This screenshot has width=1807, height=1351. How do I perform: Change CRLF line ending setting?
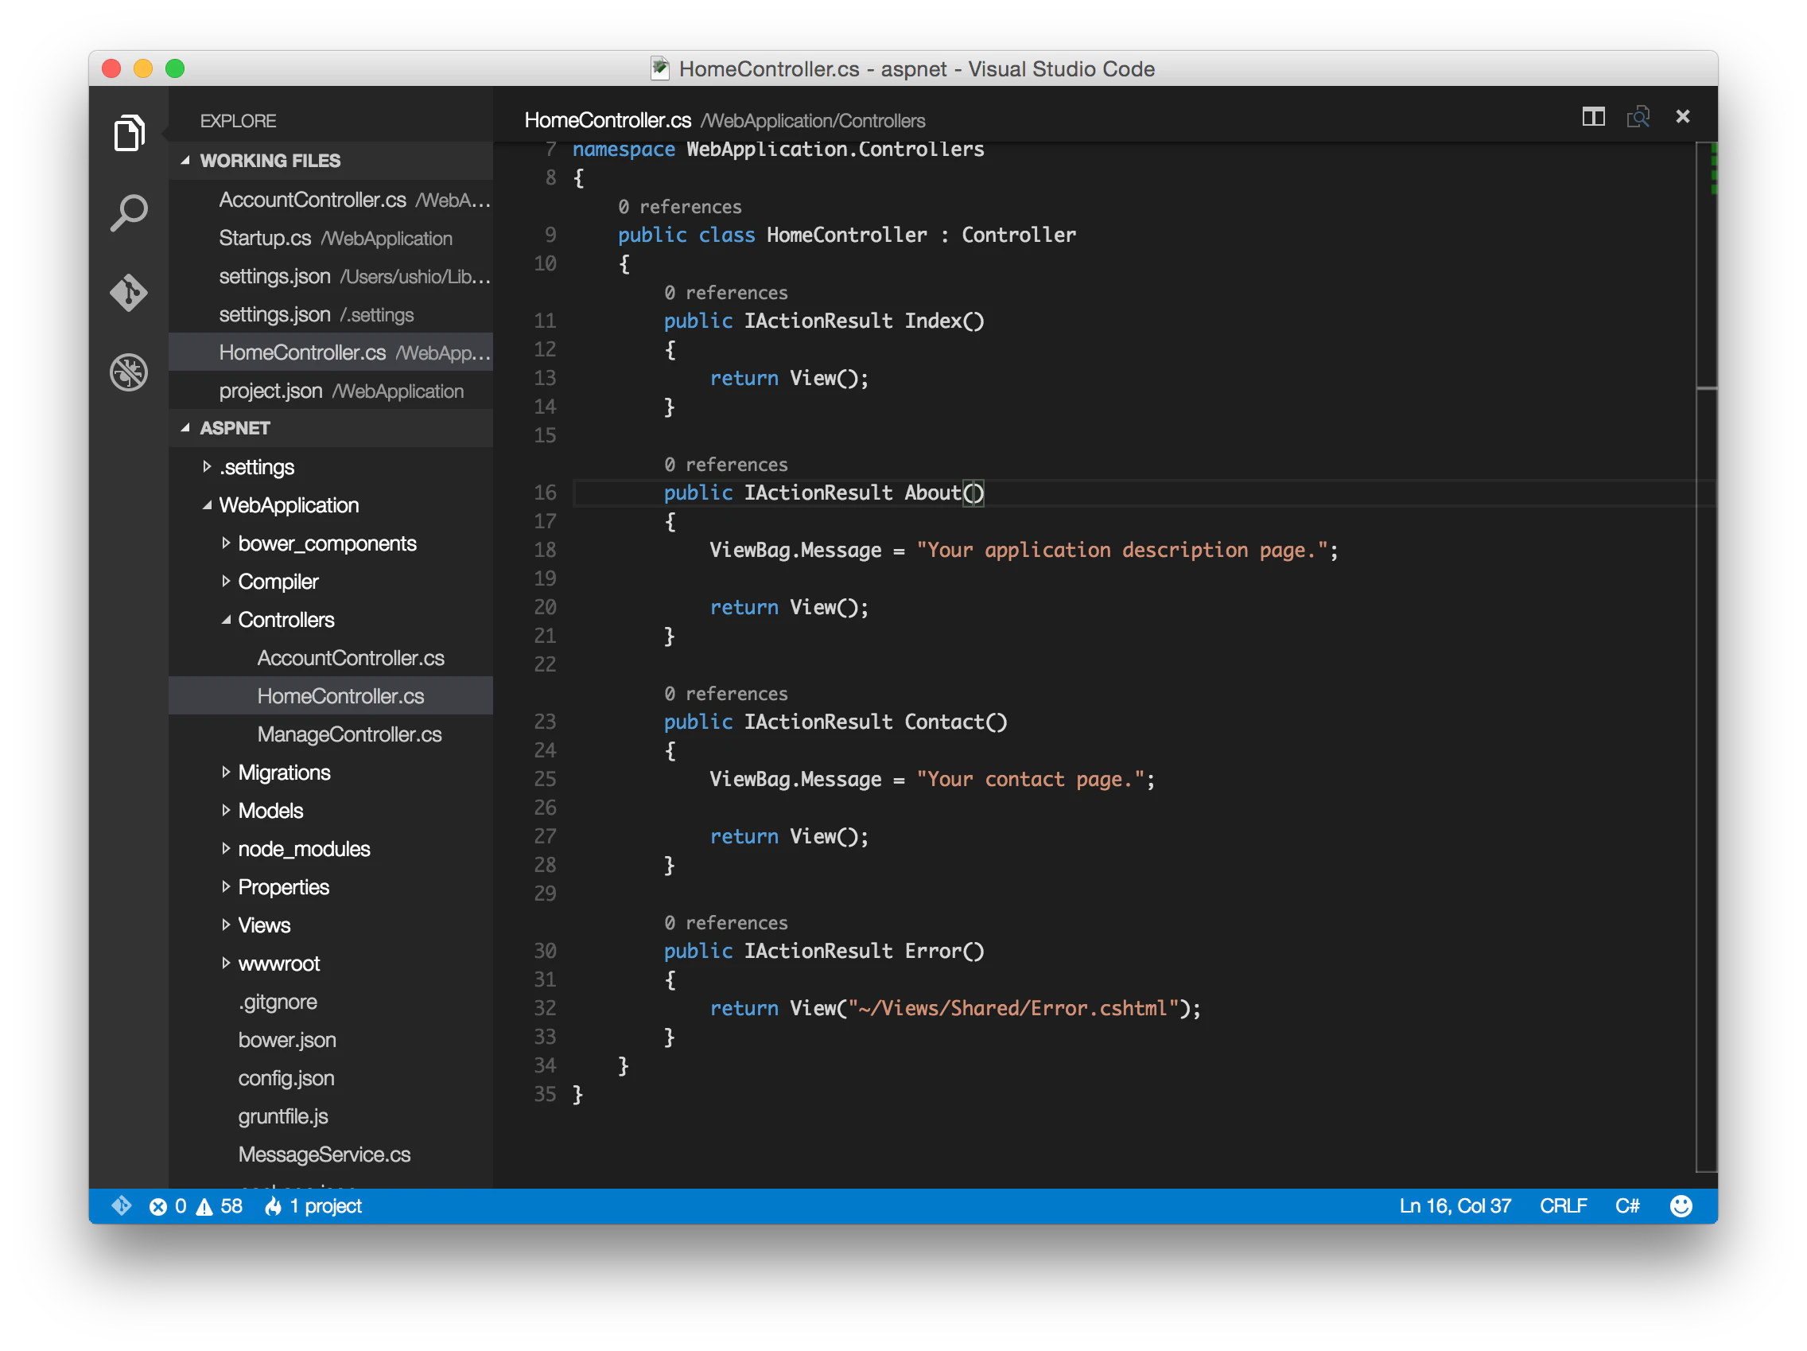(x=1563, y=1206)
